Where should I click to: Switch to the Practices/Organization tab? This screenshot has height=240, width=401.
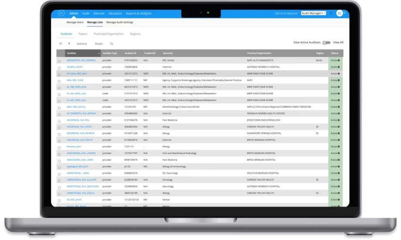109,34
